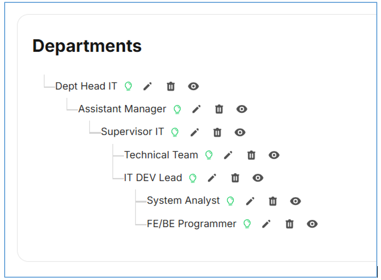The image size is (381, 280).
Task: Click the Departments heading
Action: pos(87,46)
